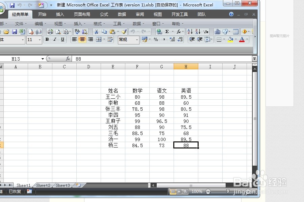Image resolution: width=304 pixels, height=202 pixels.
Task: Click the table grid icon in toolbar
Action: (236, 32)
